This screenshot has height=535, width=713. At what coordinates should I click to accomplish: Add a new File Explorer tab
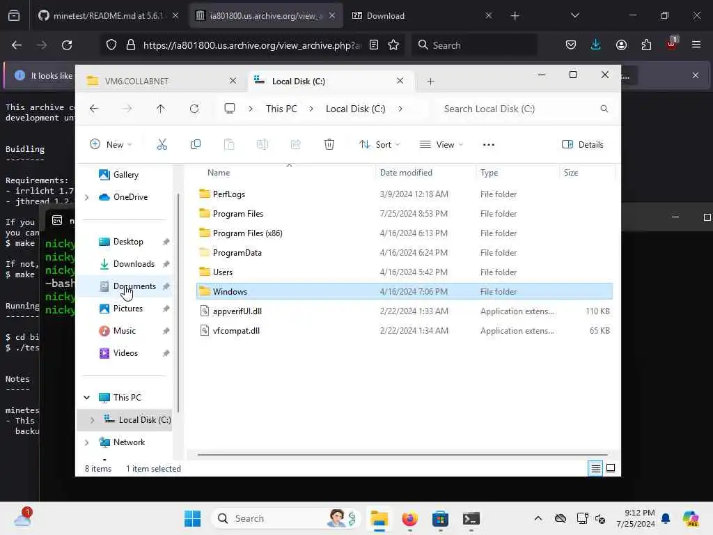(430, 82)
